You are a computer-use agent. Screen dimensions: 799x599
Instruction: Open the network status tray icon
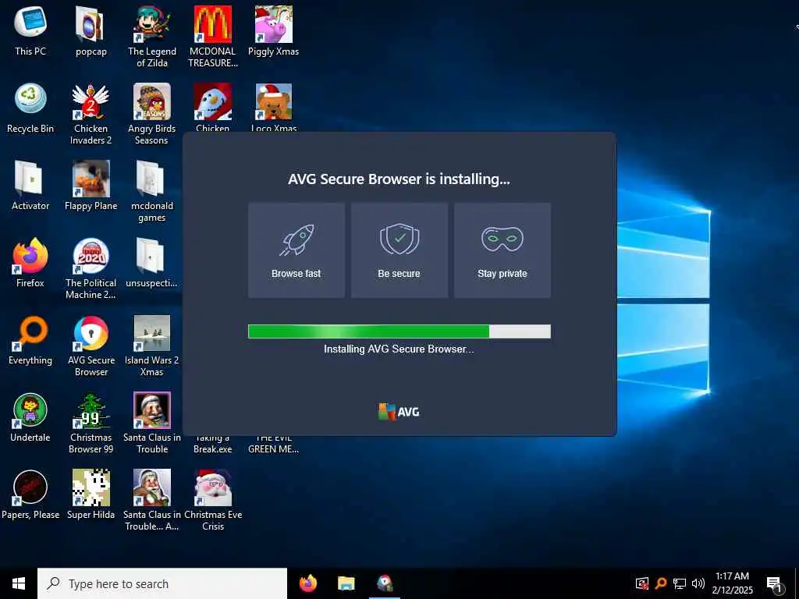[680, 583]
